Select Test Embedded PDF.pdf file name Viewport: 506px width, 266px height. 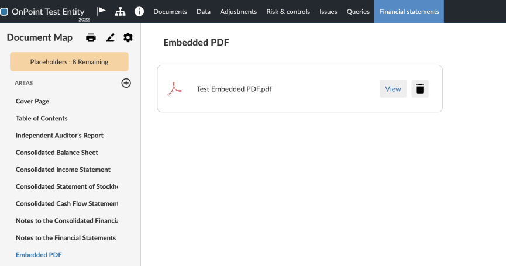click(234, 89)
